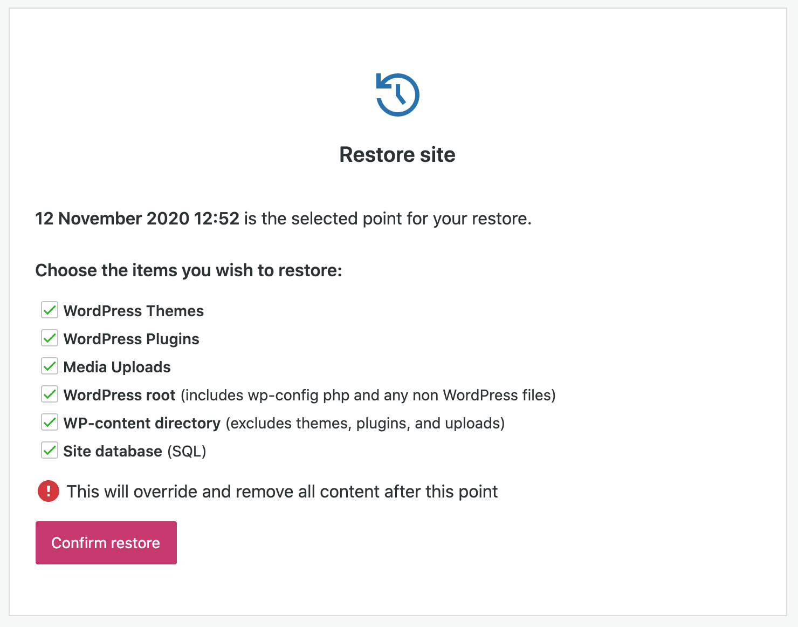Viewport: 798px width, 627px height.
Task: Click the Restore site heading
Action: [x=397, y=155]
